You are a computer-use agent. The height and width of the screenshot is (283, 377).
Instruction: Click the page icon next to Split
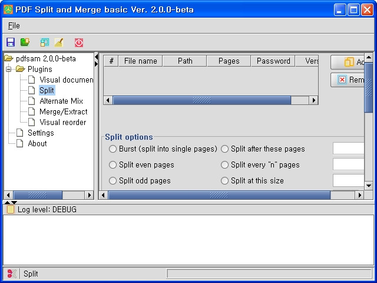coord(31,90)
